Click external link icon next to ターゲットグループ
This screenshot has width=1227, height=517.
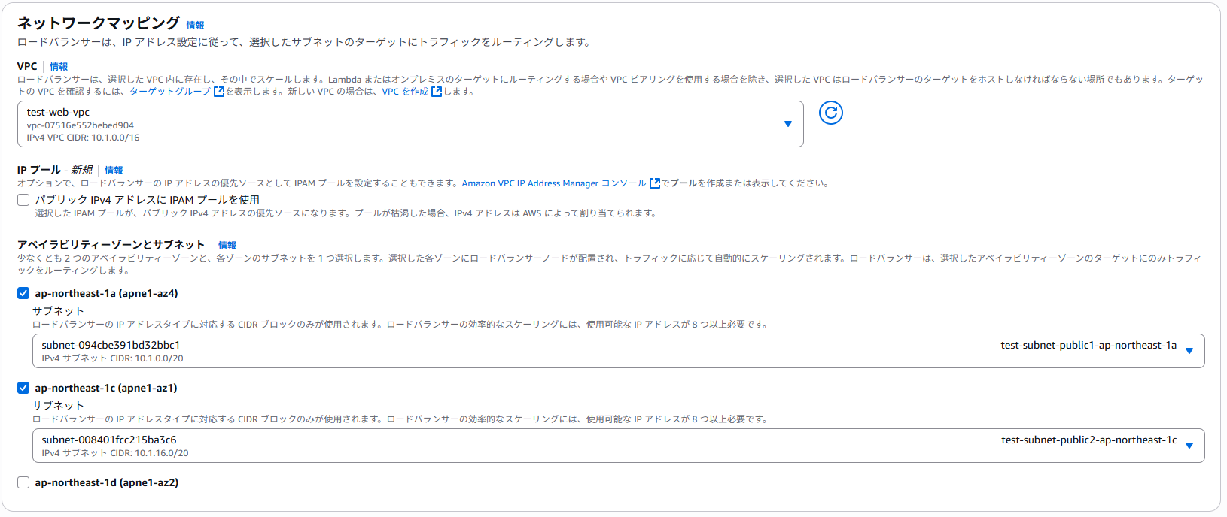[219, 92]
